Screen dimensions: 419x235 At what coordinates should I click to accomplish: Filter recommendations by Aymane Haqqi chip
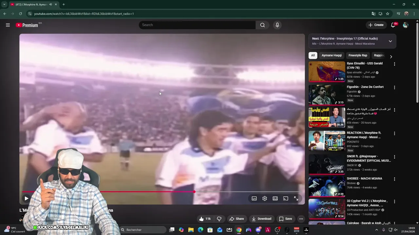click(x=331, y=55)
